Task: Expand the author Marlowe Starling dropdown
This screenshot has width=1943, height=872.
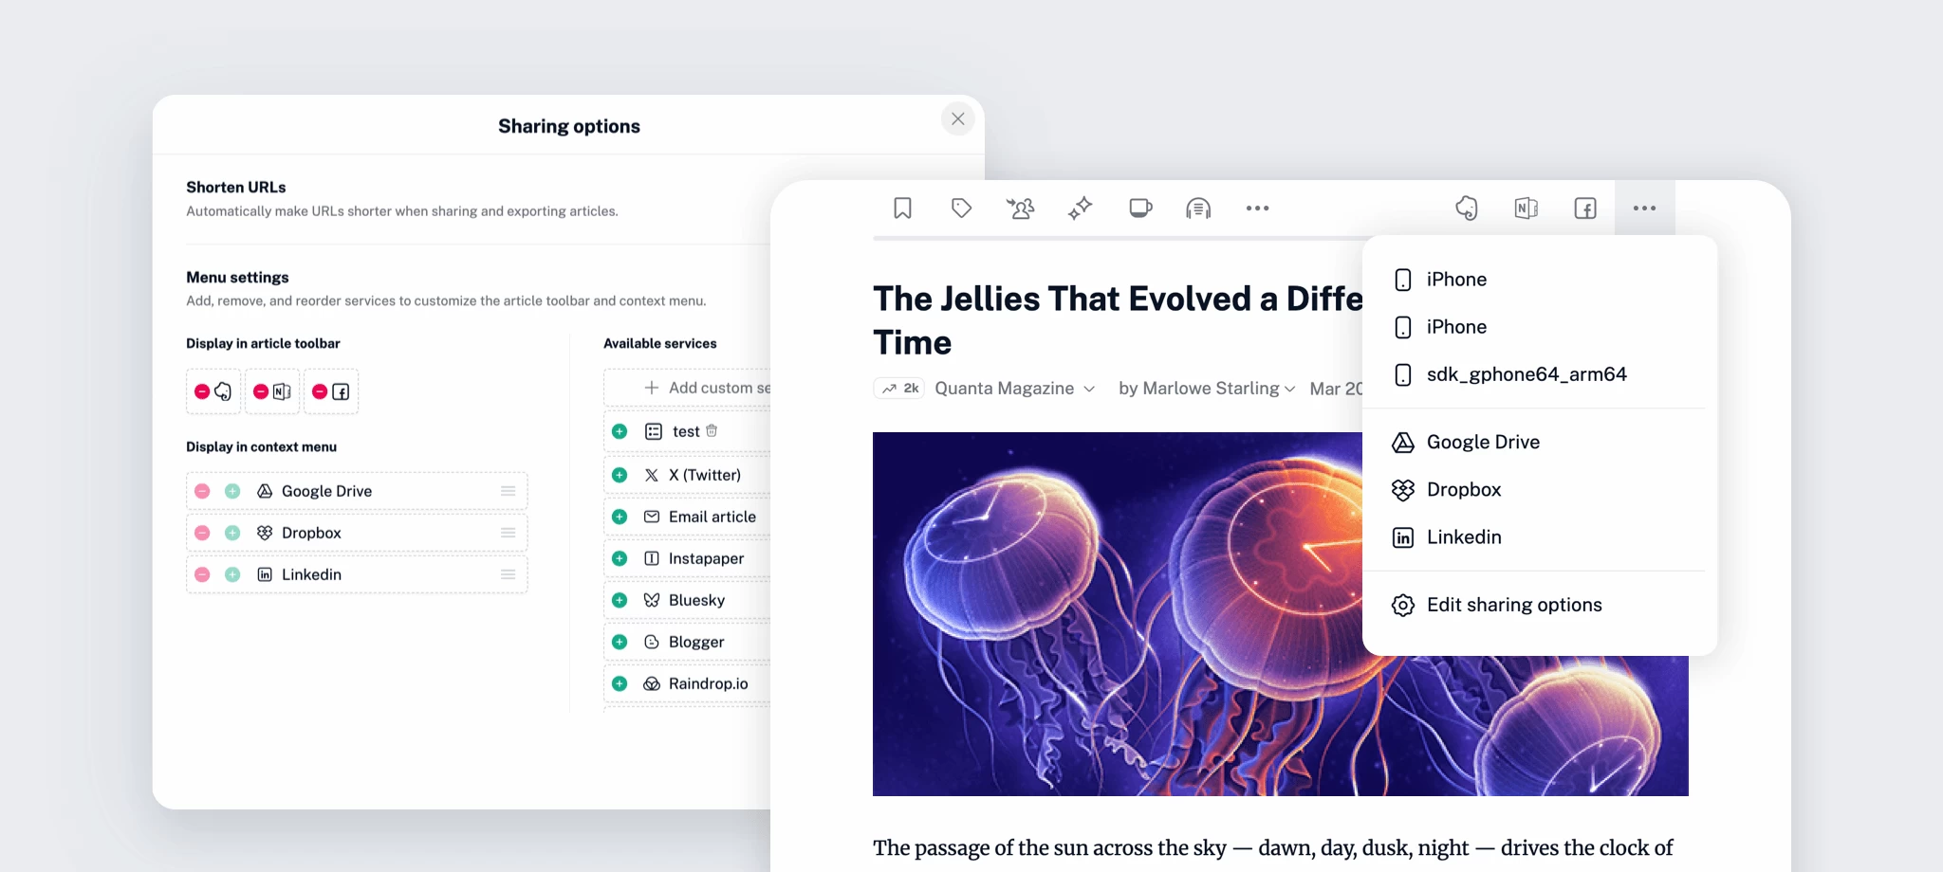Action: click(x=1289, y=389)
